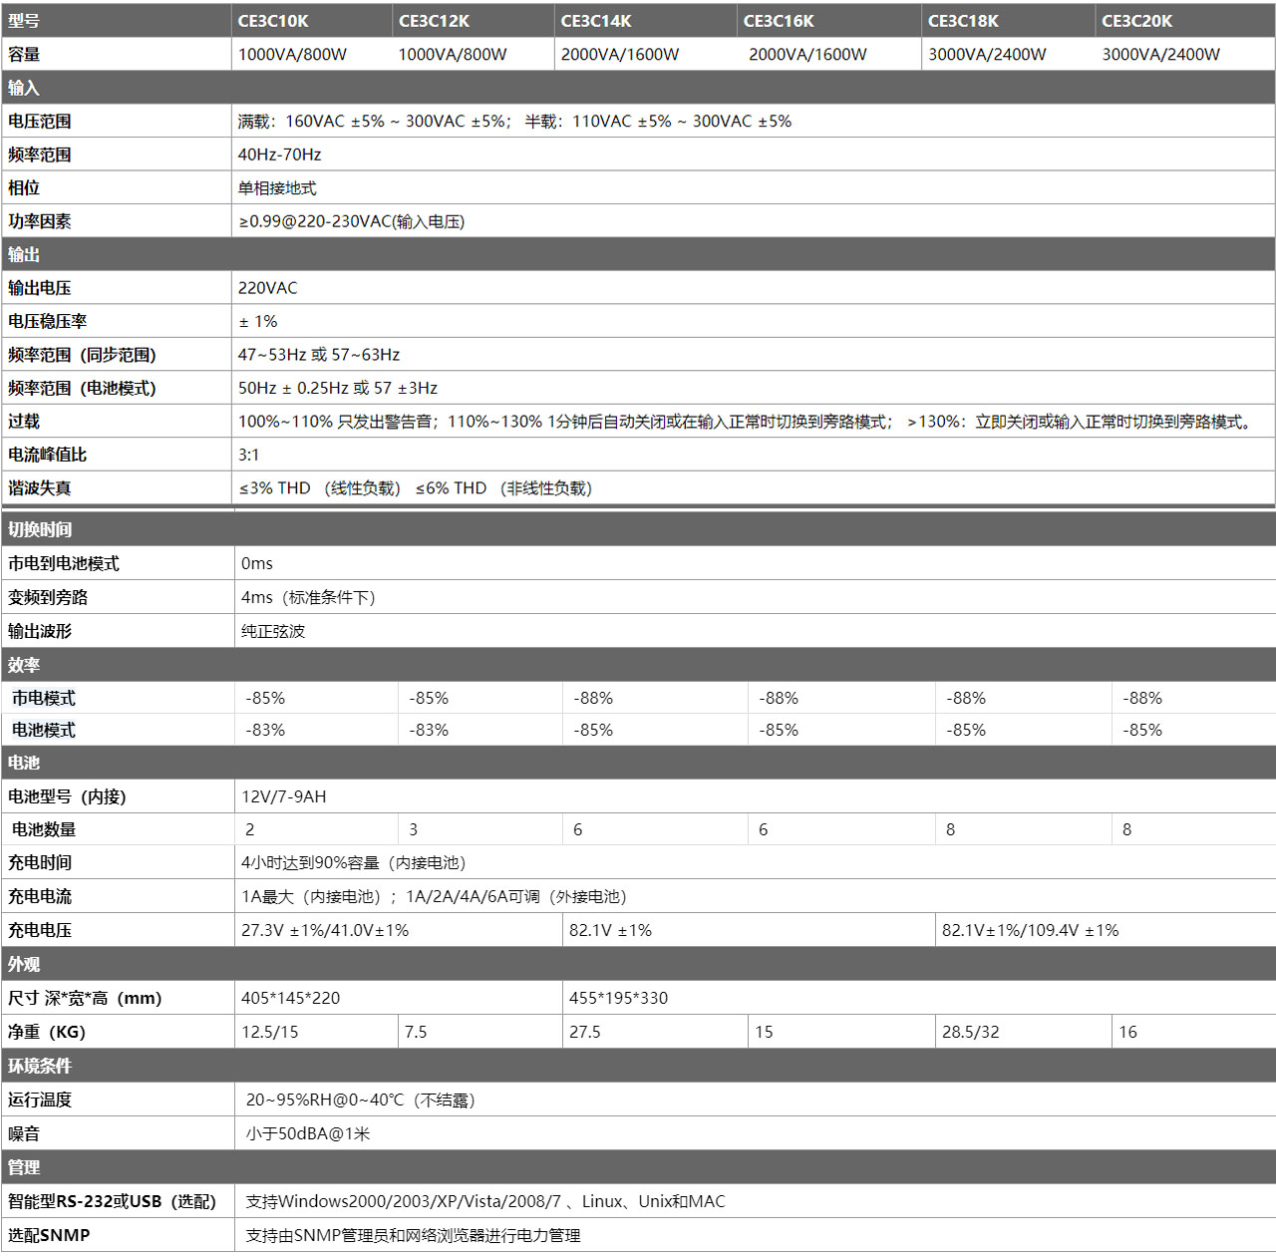Select the 纯正弦波 waveform value
The height and width of the screenshot is (1256, 1276).
(273, 632)
